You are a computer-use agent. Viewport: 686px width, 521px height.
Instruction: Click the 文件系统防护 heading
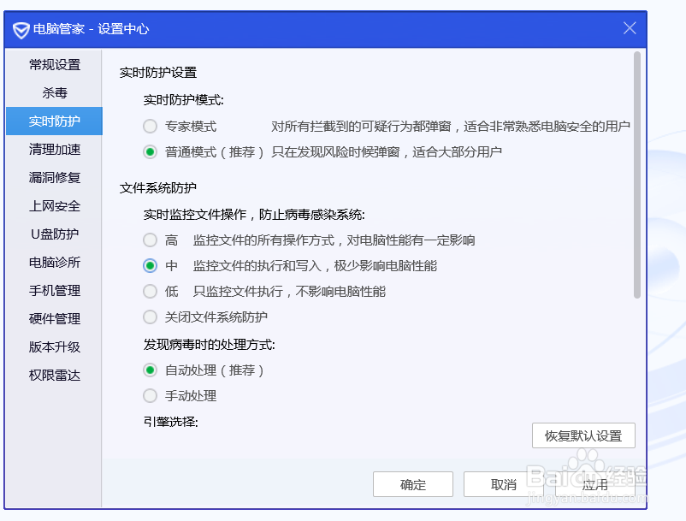pyautogui.click(x=158, y=188)
